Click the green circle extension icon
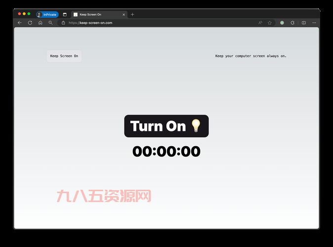333x247 pixels. pyautogui.click(x=282, y=23)
